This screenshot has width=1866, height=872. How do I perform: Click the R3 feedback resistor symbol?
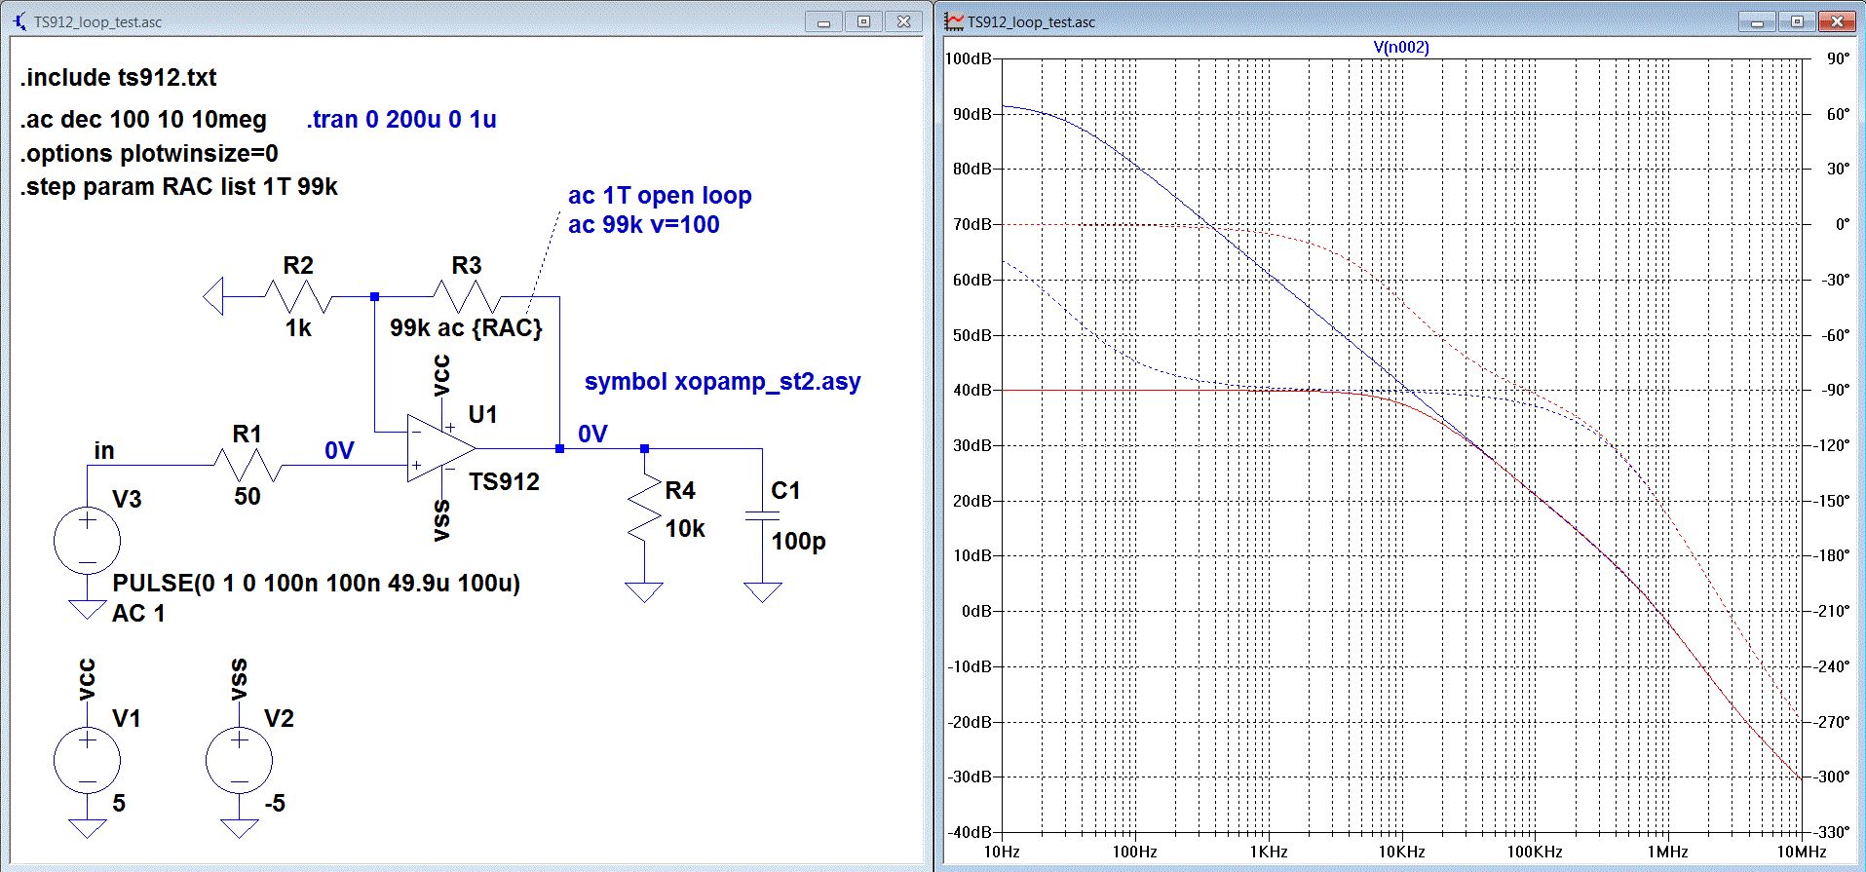pos(466,296)
